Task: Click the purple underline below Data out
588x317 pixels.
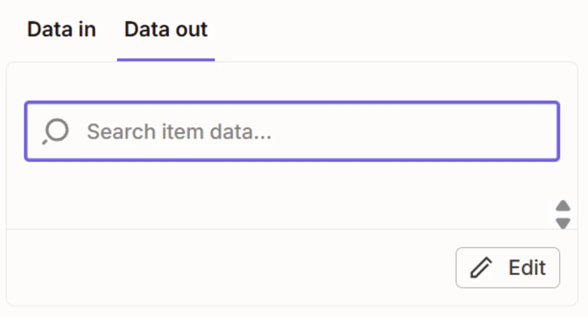Action: 166,60
